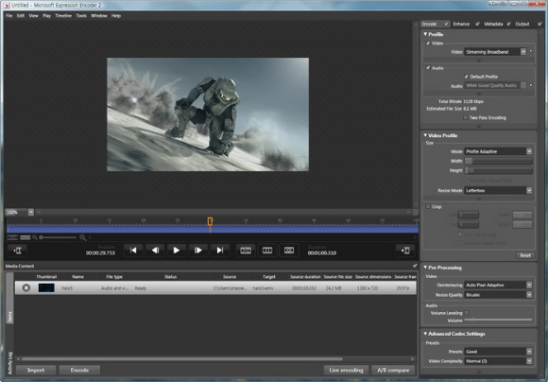The height and width of the screenshot is (382, 548).
Task: Click the Media Content horizontal scrollbar
Action: pos(181,359)
